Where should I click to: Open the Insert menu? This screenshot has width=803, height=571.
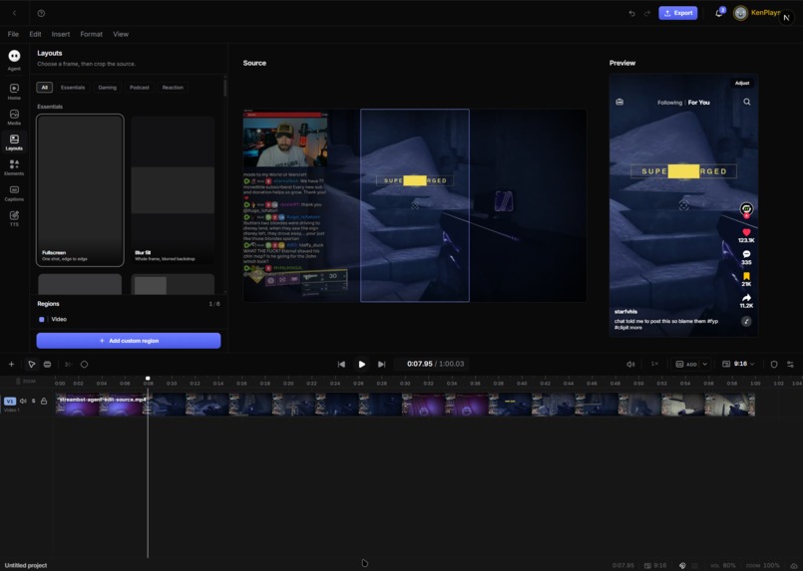pos(61,34)
